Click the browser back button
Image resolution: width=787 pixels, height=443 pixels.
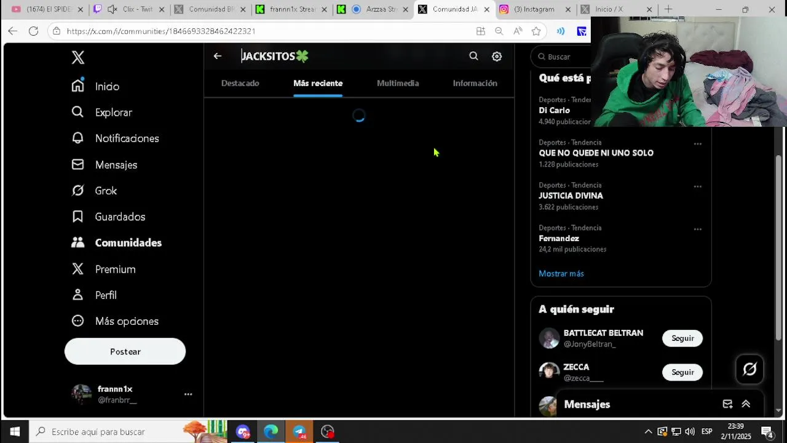pyautogui.click(x=13, y=31)
